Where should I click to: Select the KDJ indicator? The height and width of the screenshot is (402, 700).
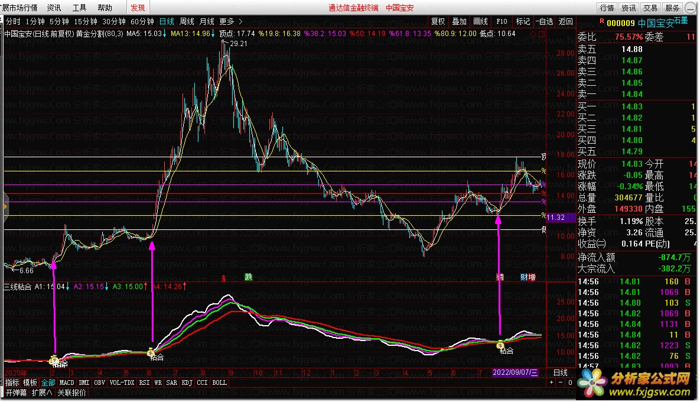[x=187, y=383]
